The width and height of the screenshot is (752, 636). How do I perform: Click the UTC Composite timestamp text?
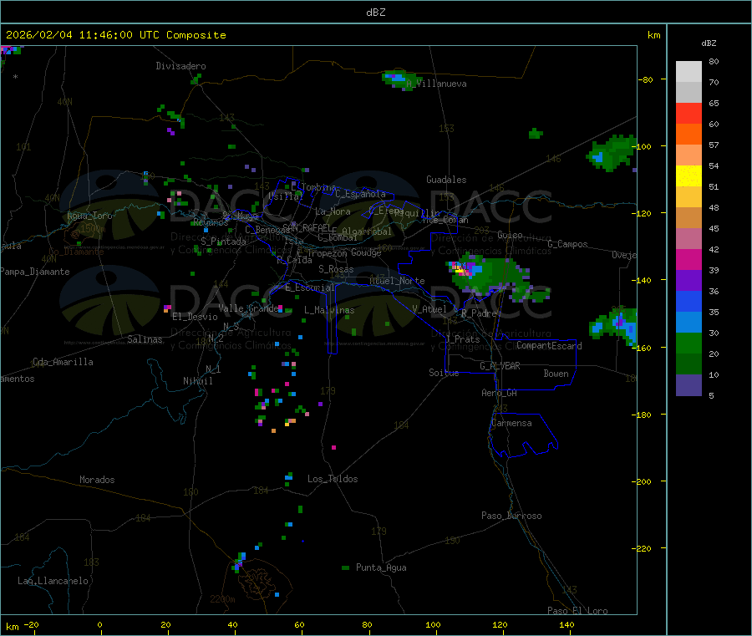(115, 35)
